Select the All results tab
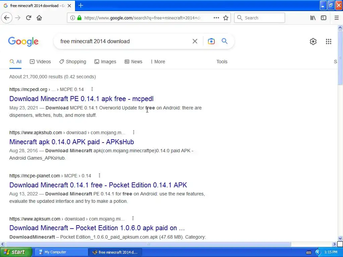Screen dimensions: 343x257 15,62
